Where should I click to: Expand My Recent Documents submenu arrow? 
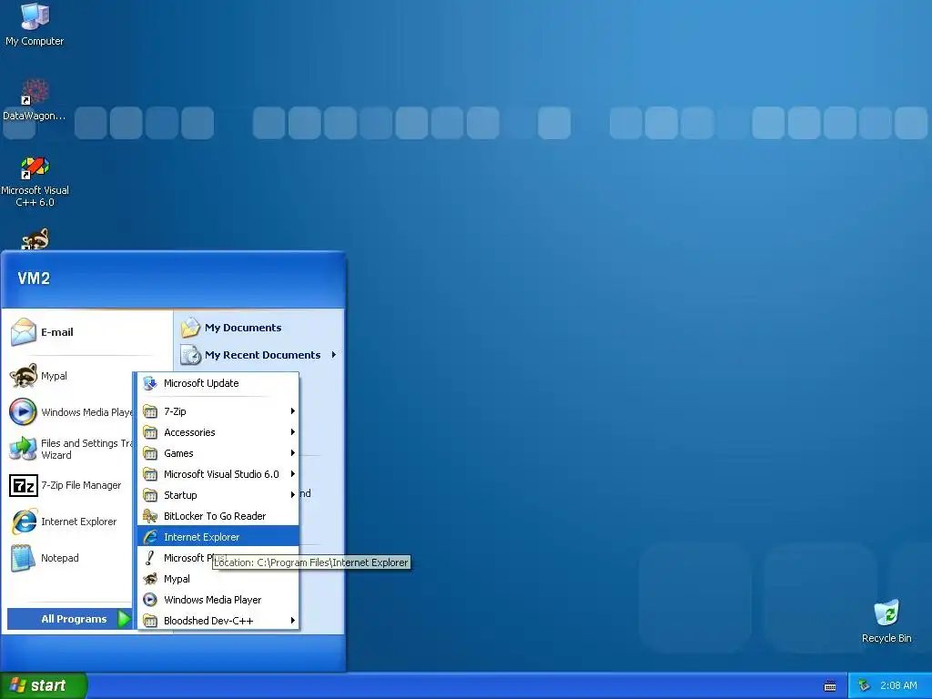pyautogui.click(x=333, y=355)
